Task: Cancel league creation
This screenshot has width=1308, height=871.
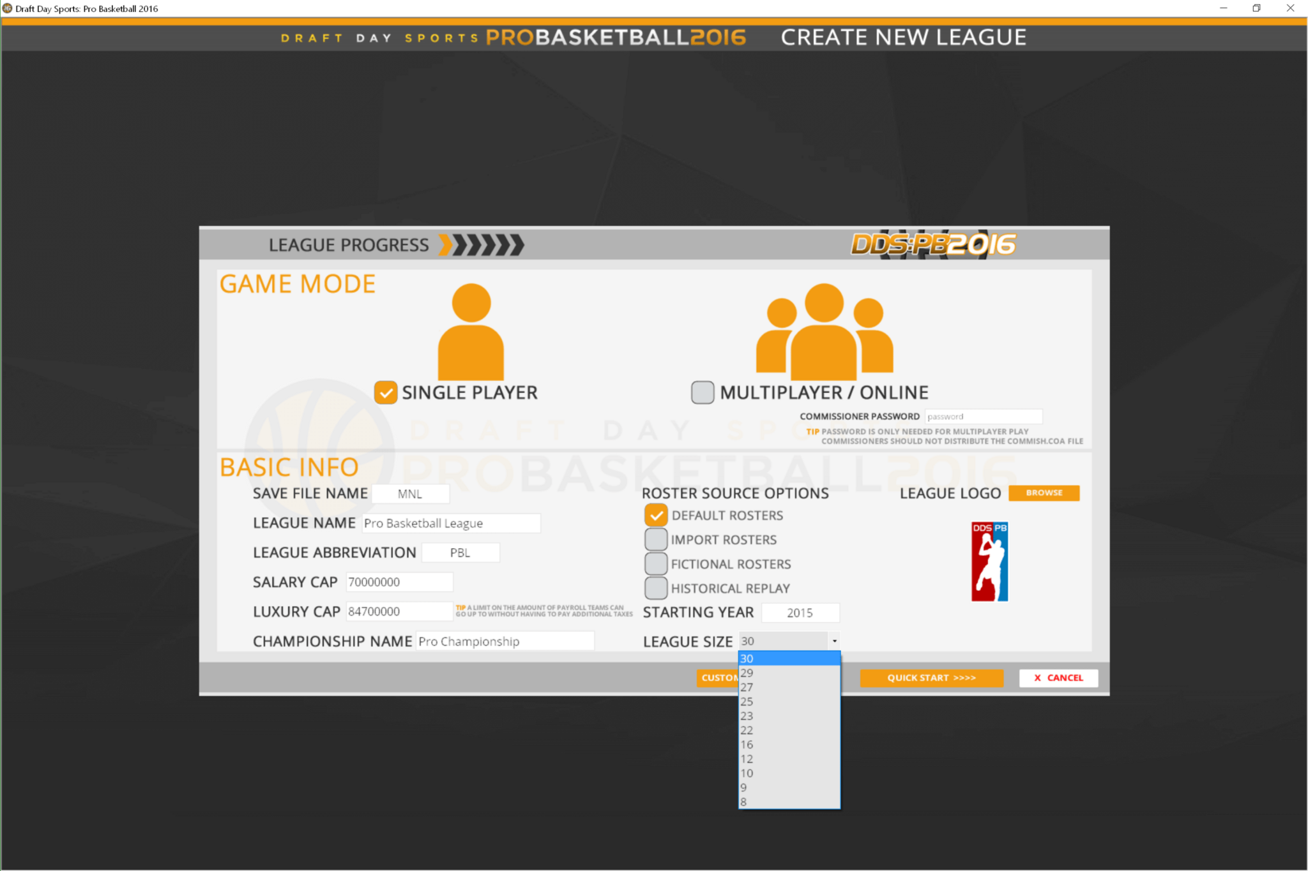Action: pyautogui.click(x=1058, y=678)
